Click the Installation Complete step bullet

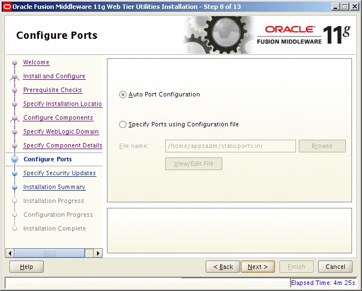click(15, 228)
